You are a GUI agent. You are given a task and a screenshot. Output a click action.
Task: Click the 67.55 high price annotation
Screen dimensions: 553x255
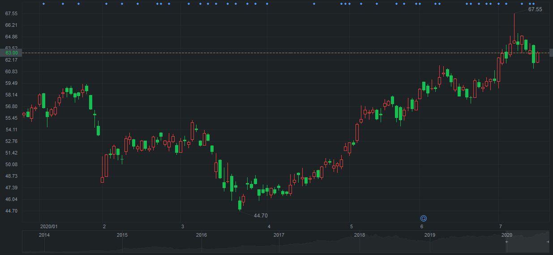click(535, 9)
